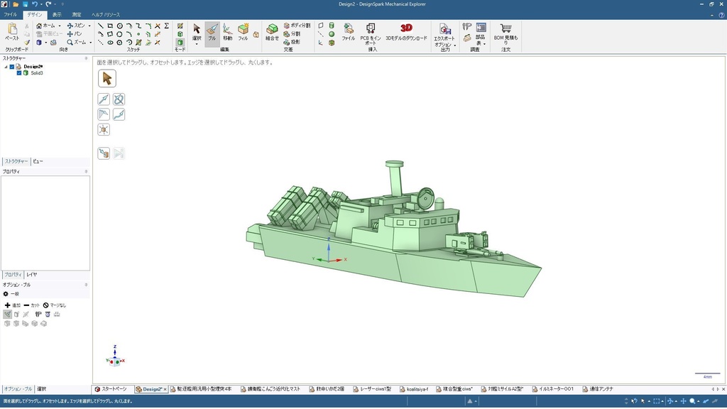Switch to the Layer (レイヤ) panel tab

click(x=32, y=274)
